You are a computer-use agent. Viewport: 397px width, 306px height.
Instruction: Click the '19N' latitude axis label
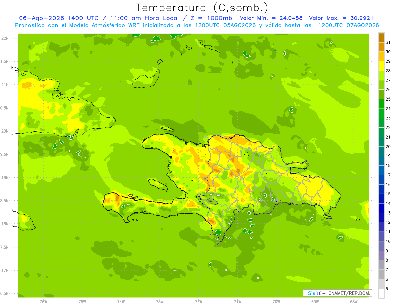click(x=5, y=178)
